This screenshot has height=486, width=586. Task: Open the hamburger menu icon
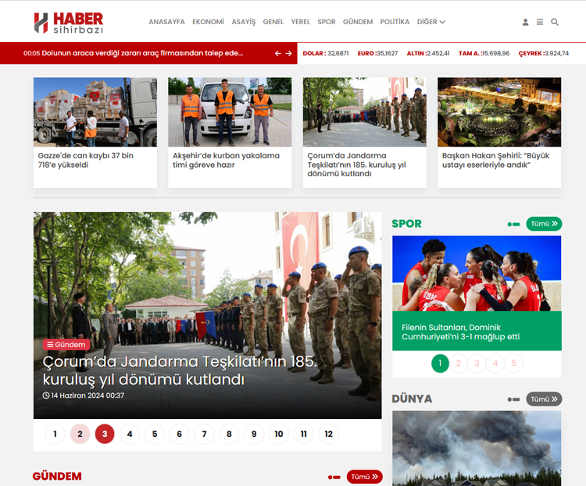(540, 22)
